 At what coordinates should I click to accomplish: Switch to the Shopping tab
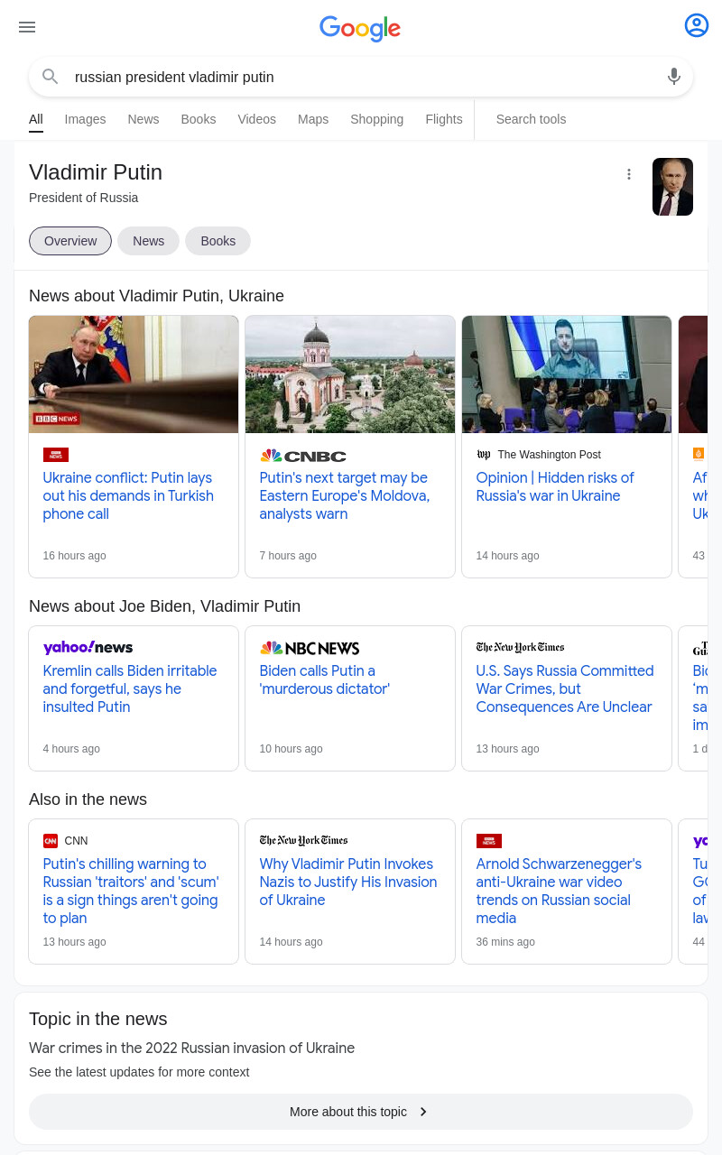click(x=377, y=119)
